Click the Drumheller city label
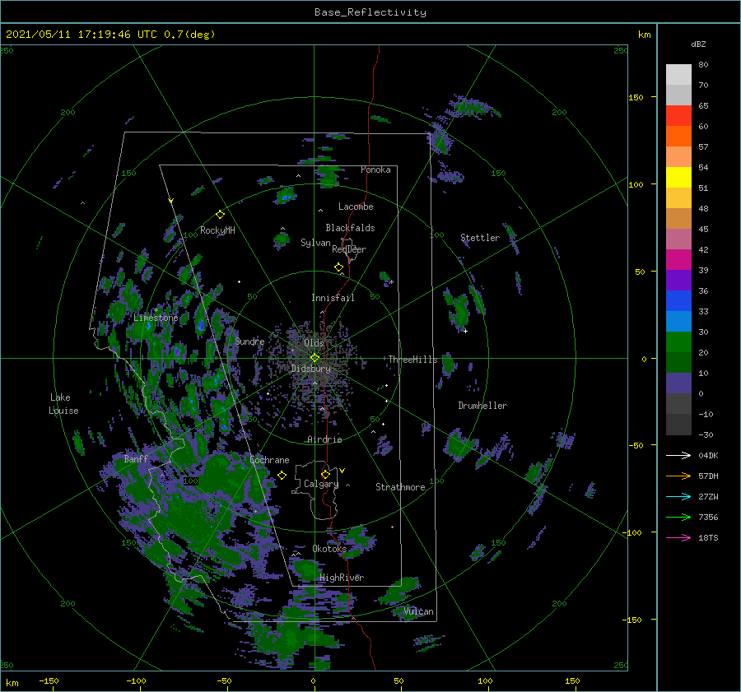The width and height of the screenshot is (741, 692). point(482,406)
